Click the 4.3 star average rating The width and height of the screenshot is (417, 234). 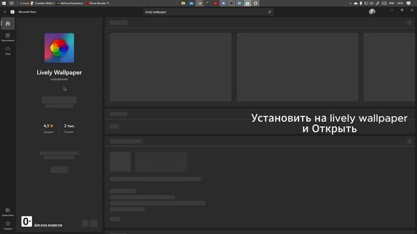pyautogui.click(x=48, y=128)
